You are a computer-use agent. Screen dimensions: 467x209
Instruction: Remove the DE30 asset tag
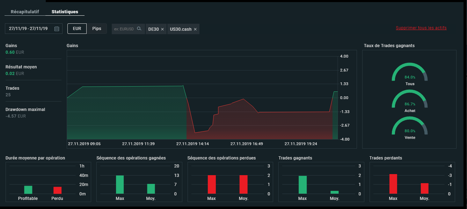pos(162,29)
